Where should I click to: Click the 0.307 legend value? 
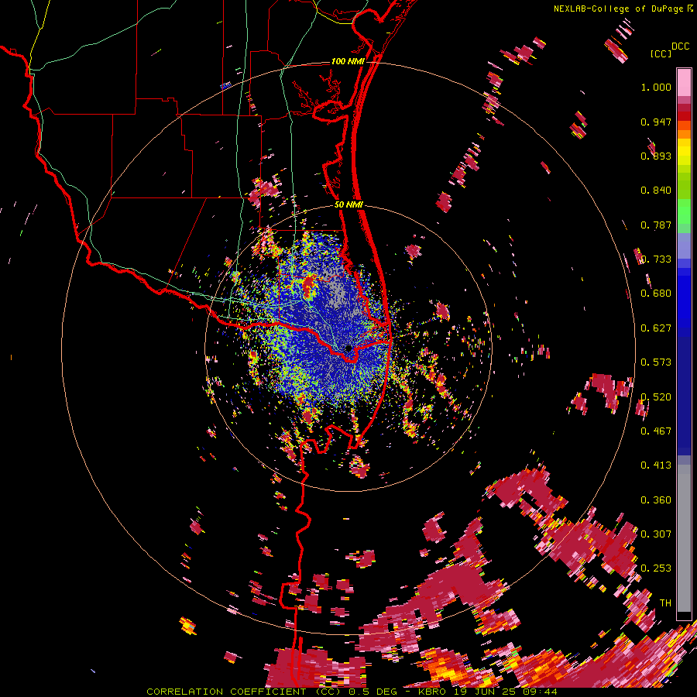coord(656,534)
